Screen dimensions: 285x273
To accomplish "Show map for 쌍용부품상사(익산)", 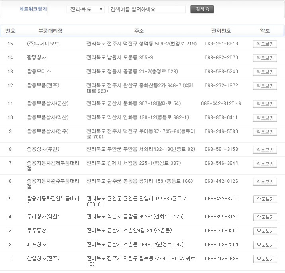I will coord(265,118).
